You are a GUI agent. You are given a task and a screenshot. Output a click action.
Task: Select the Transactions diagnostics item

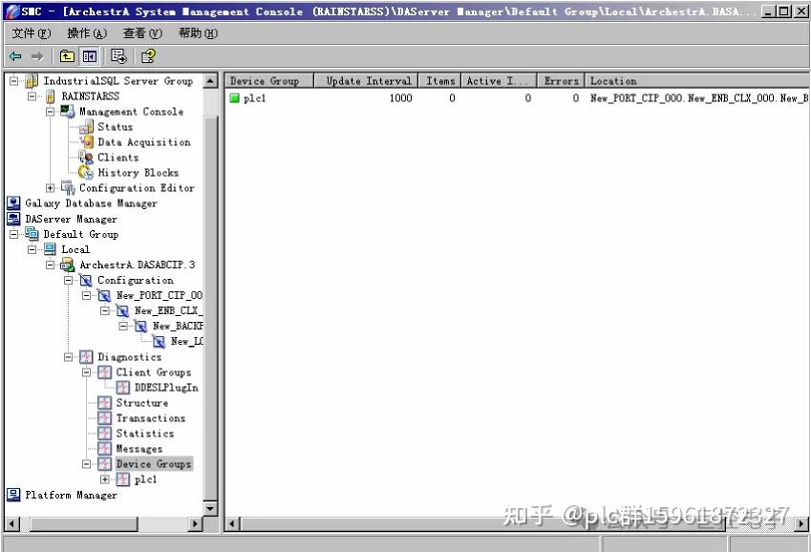pyautogui.click(x=151, y=418)
